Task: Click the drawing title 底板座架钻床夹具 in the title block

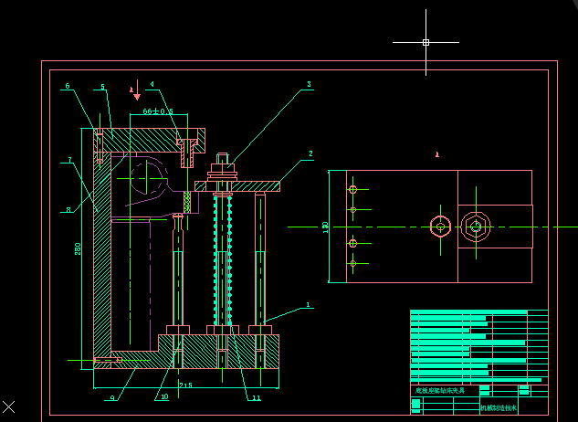Action: pos(439,390)
